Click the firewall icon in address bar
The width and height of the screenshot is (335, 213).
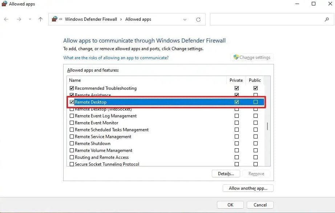(55, 19)
